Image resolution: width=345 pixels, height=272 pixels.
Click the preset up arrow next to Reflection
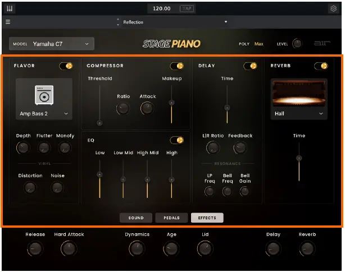tap(118, 19)
